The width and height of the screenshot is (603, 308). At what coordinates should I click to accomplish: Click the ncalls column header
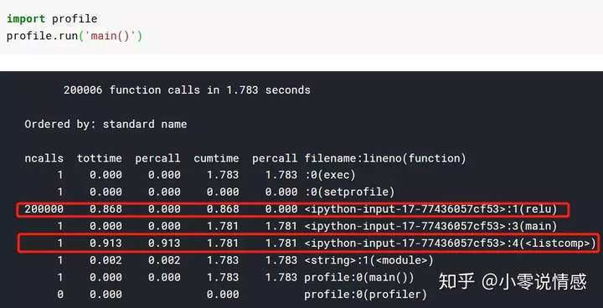point(44,158)
